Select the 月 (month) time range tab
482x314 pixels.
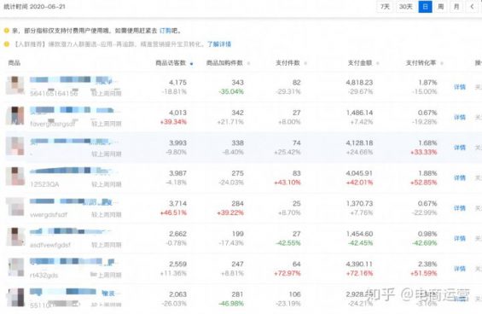point(456,7)
